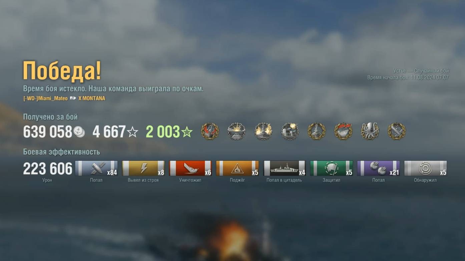The height and width of the screenshot is (261, 465).
Task: Click the blue shell hits ribbon x84
Action: [x=96, y=168]
